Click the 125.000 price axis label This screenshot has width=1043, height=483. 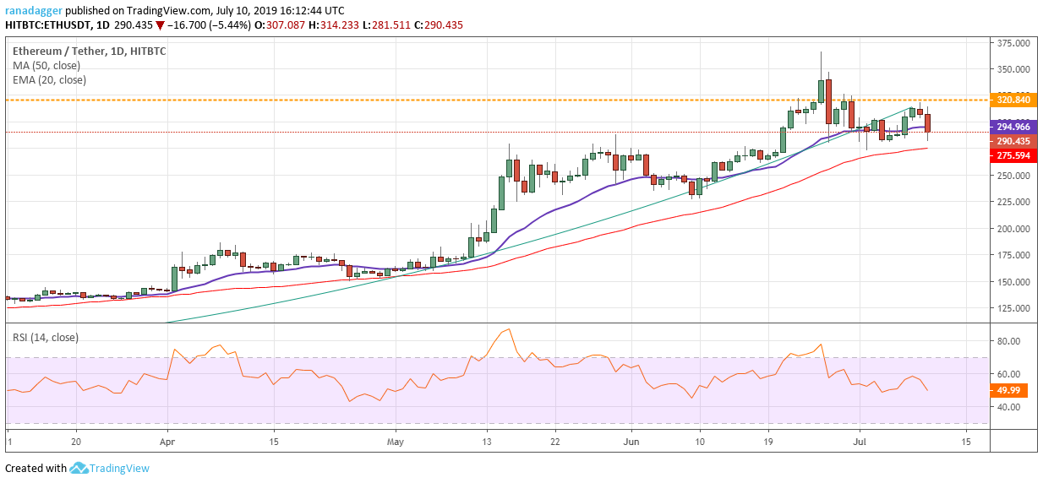coord(1013,308)
